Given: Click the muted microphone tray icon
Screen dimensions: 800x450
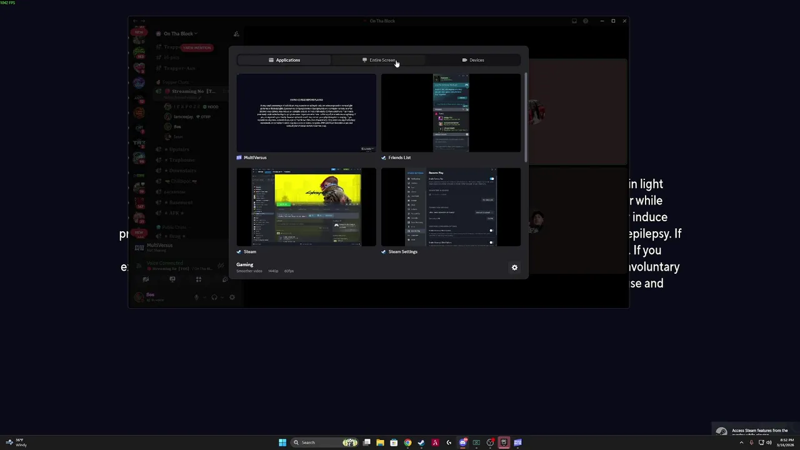Looking at the screenshot, I should (751, 442).
